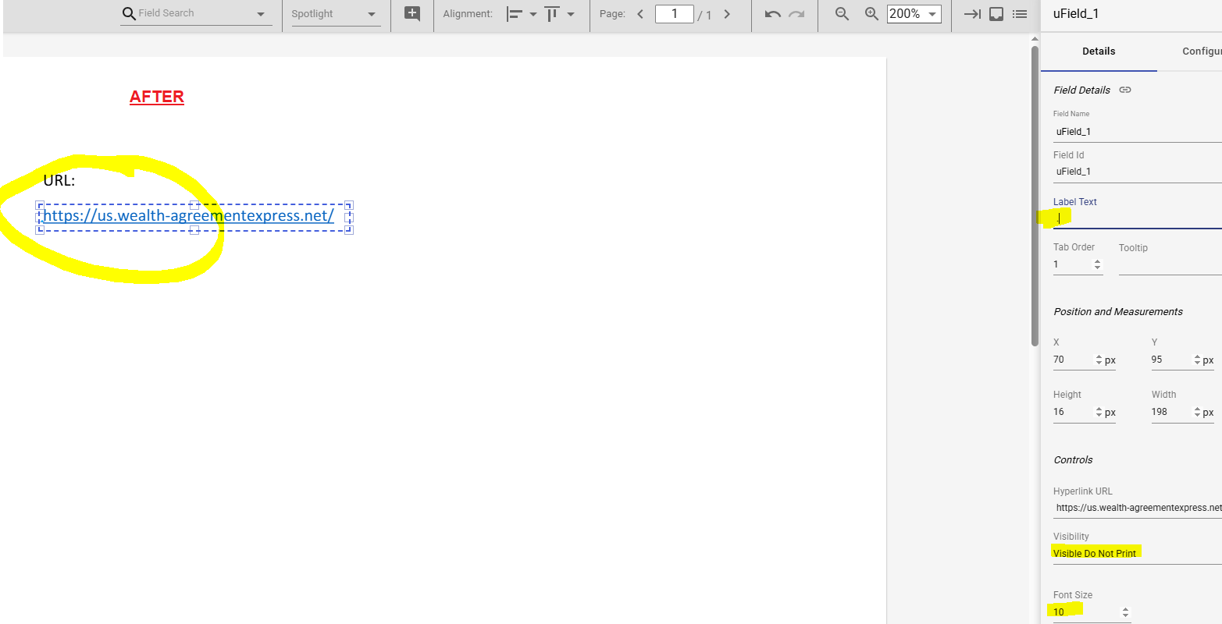Click the Position and Measurements heading
Viewport: 1222px width, 624px height.
click(1118, 312)
